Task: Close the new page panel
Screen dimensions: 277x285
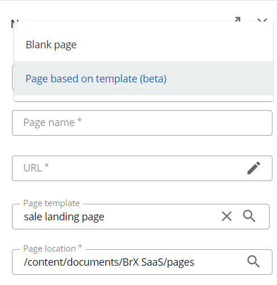Action: click(x=262, y=20)
